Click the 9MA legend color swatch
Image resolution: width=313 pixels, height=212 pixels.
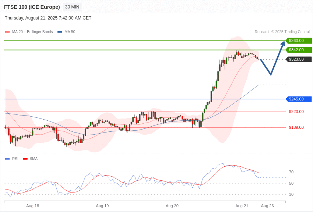point(25,159)
